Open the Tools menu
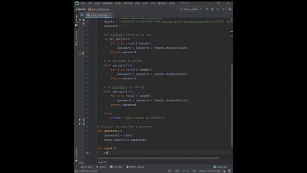Screen dimensions: 307x173 tap(145, 3)
